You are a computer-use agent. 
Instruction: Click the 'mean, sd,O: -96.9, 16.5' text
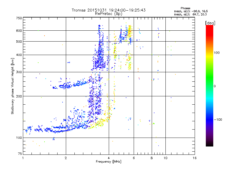tap(191, 11)
